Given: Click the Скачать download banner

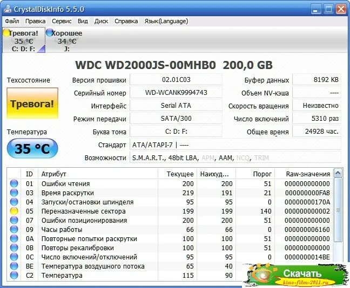Looking at the screenshot, I should 296,276.
